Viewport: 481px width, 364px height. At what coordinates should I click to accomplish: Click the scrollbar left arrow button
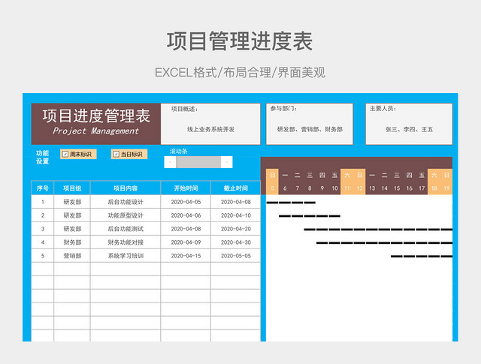171,162
